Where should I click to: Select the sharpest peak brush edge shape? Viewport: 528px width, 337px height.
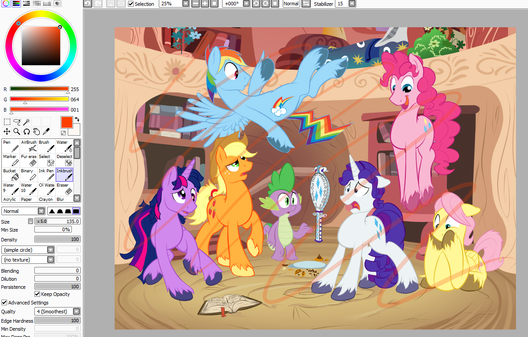pos(52,211)
